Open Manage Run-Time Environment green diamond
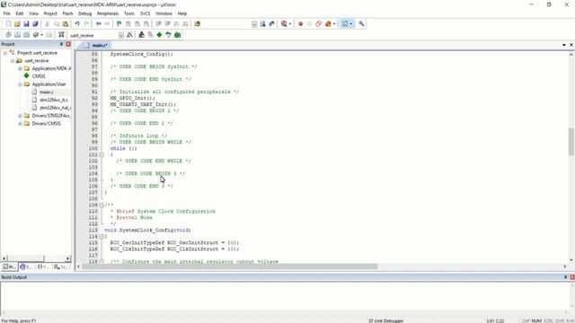Image resolution: width=575 pixels, height=323 pixels. (x=159, y=35)
